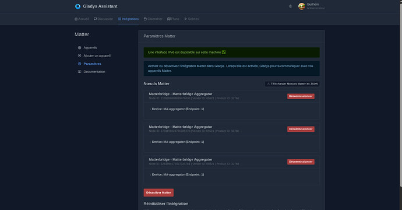Go to the Accueil tab
Screen dimensions: 402x210
82,19
